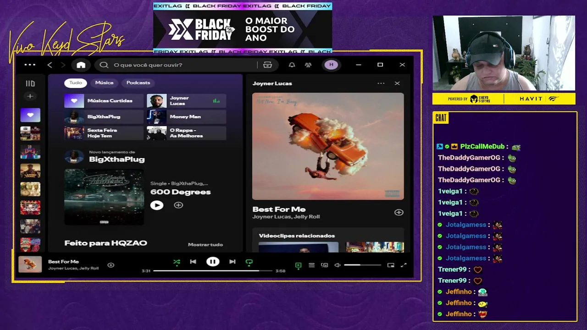Close the Joyner Lucas now playing panel

[x=397, y=83]
